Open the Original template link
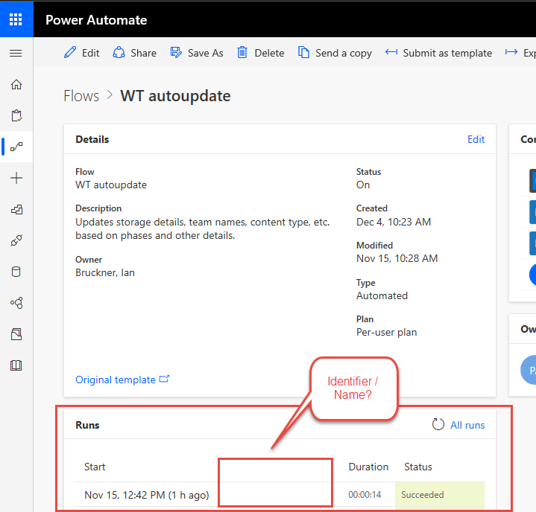 [x=122, y=380]
